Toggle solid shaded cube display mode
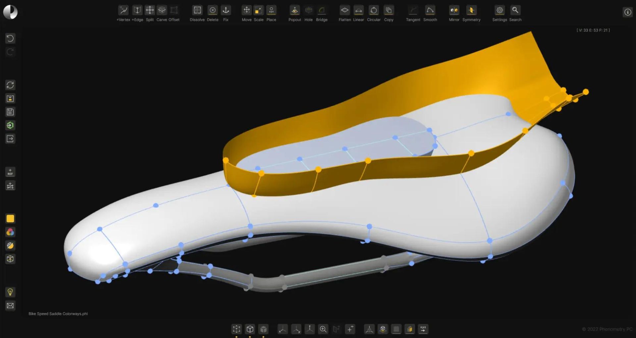Viewport: 636px width, 338px height. click(x=263, y=329)
